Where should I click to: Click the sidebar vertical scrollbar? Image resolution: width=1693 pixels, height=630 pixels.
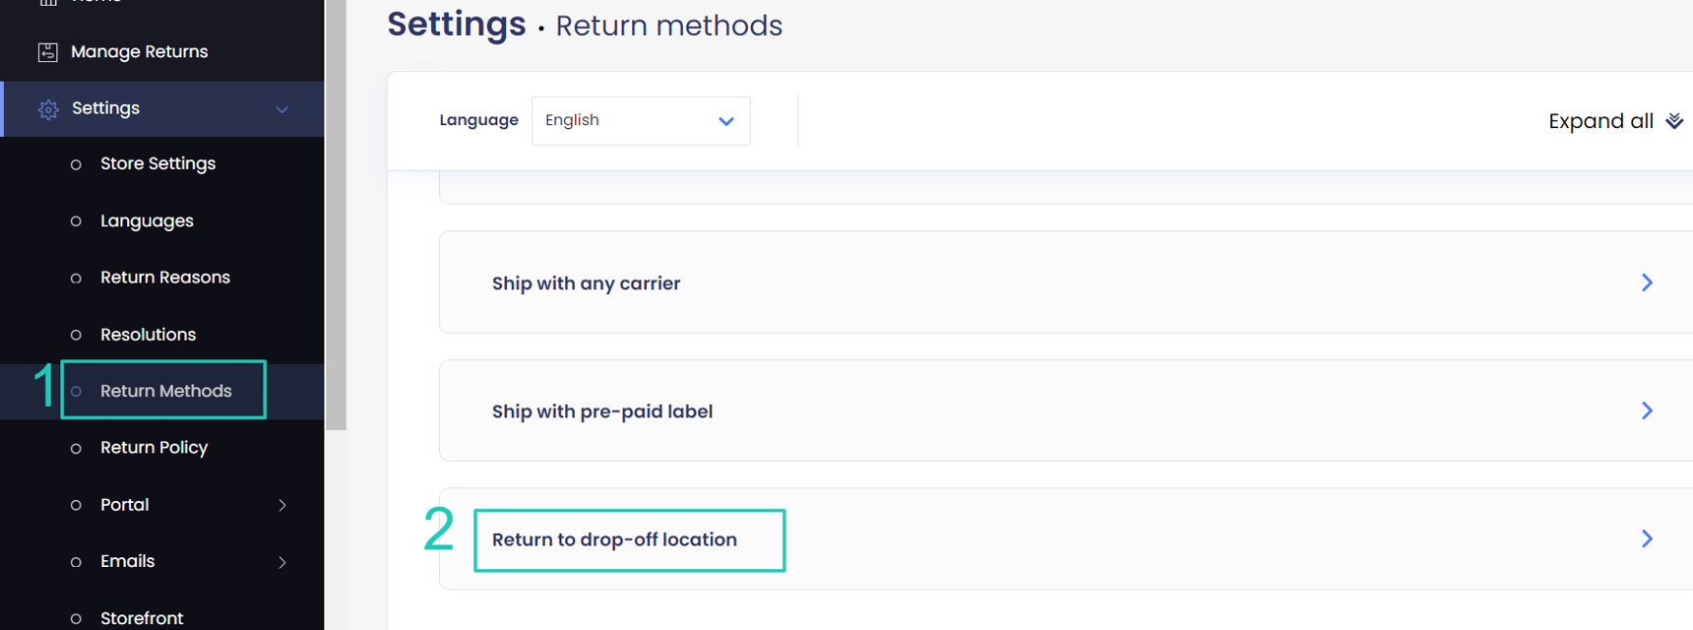336,217
